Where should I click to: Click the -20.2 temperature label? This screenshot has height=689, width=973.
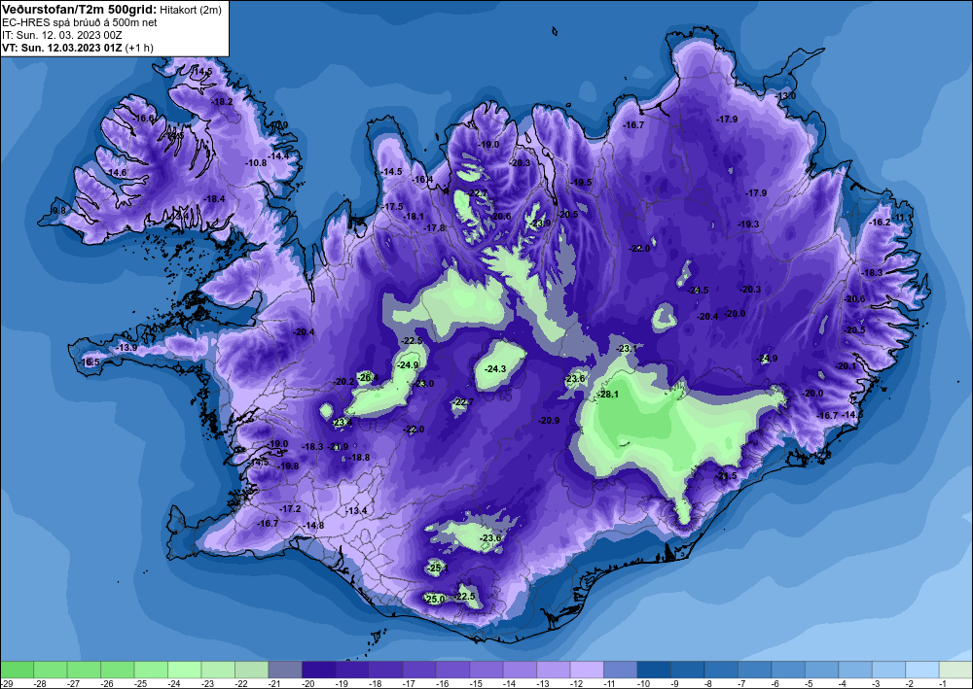click(x=344, y=382)
